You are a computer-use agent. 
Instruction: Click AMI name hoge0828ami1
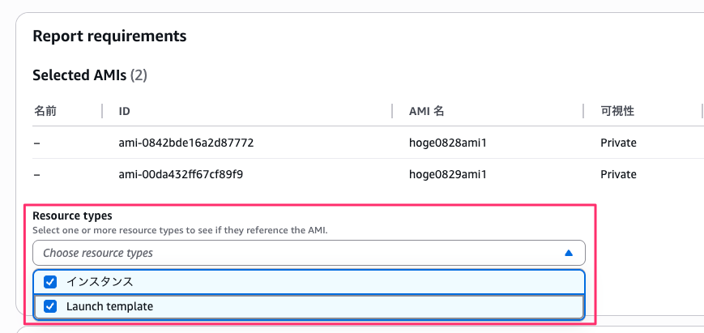(x=448, y=143)
